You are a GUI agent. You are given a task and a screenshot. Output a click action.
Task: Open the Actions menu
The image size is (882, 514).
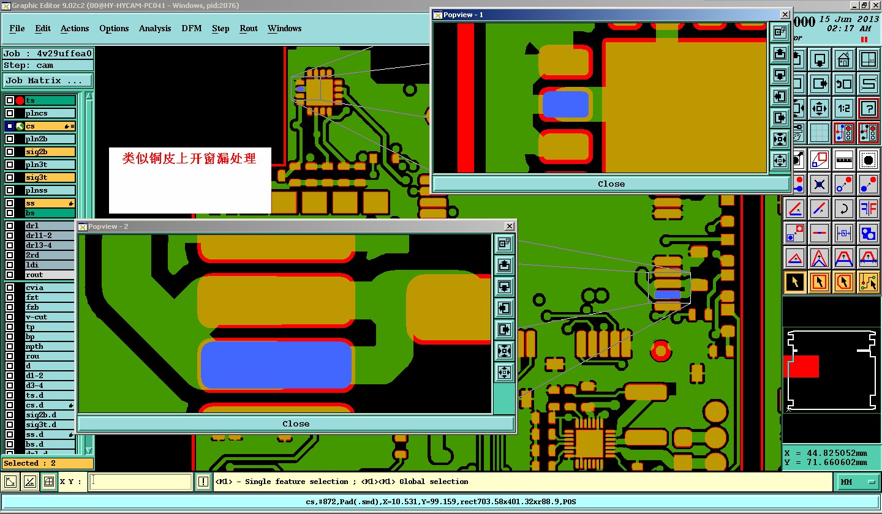(x=75, y=29)
